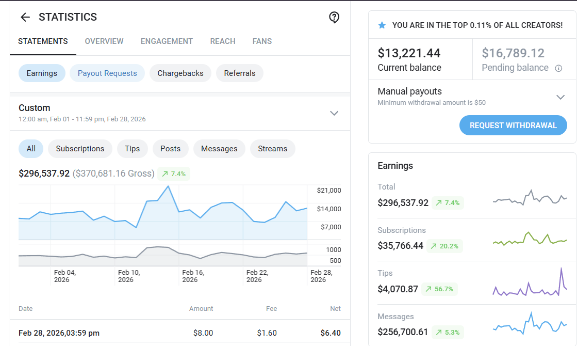Screen dimensions: 577x346
Task: Open the Subscriptions green sparkline chart
Action: point(530,239)
